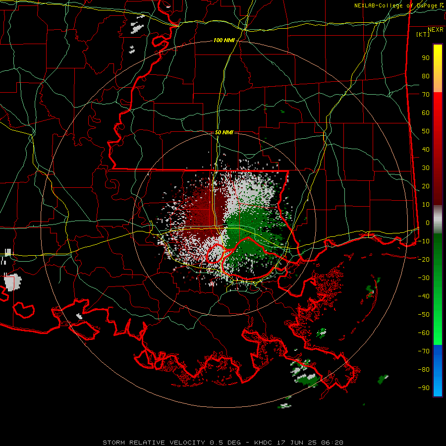The height and width of the screenshot is (446, 446).
Task: Click the 100 NMI range ring label
Action: (224, 41)
